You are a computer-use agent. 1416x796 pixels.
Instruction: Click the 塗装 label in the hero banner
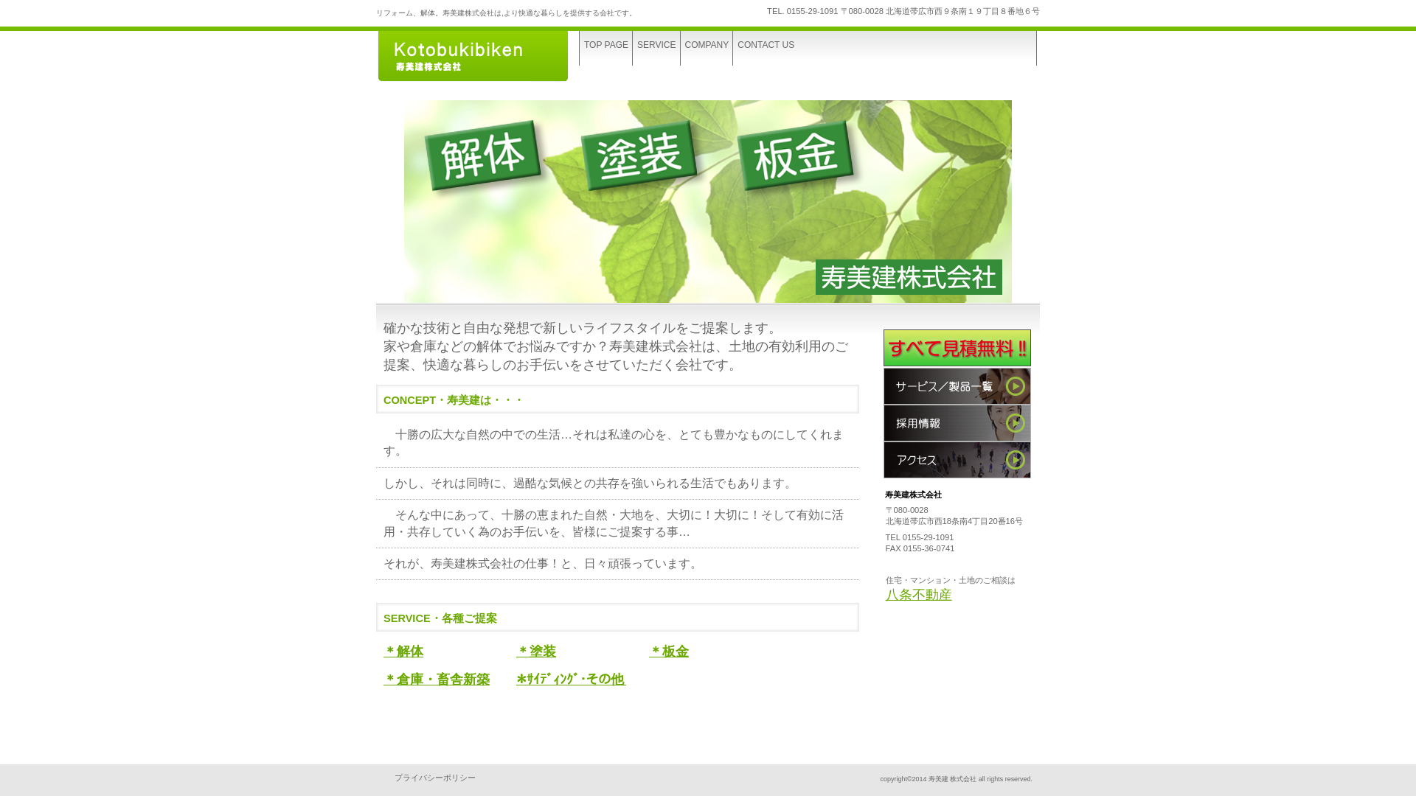point(639,156)
